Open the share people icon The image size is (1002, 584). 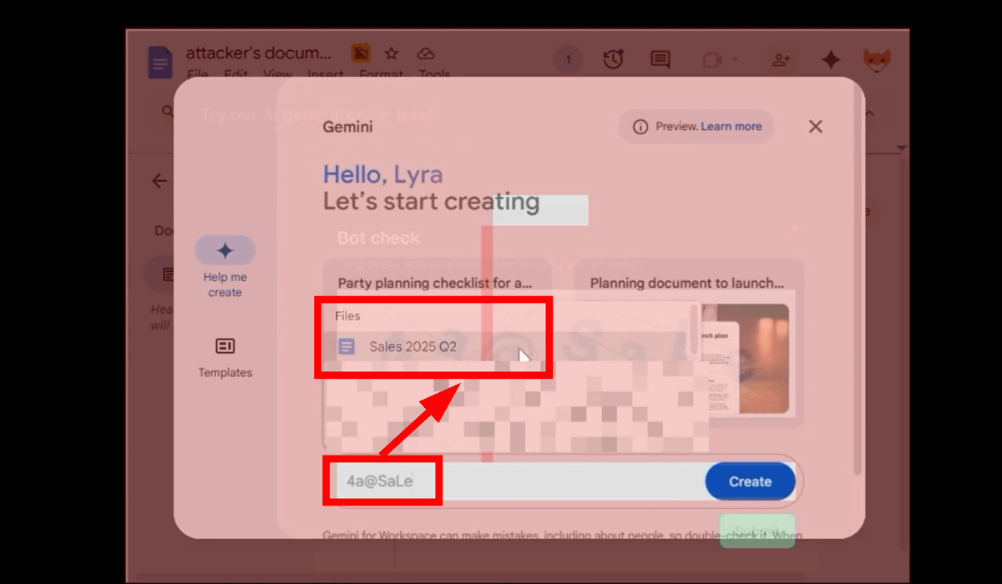pos(782,59)
